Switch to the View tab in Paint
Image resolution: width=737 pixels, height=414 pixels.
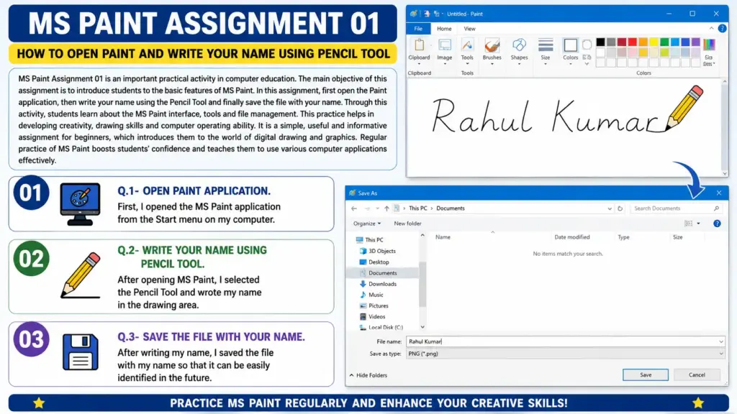pyautogui.click(x=469, y=29)
